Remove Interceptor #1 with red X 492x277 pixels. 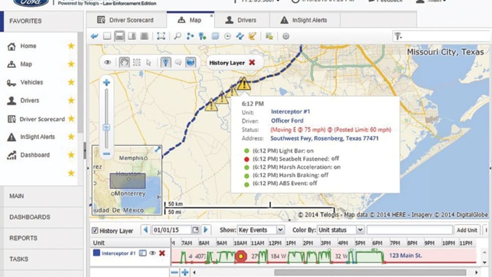coord(162,253)
